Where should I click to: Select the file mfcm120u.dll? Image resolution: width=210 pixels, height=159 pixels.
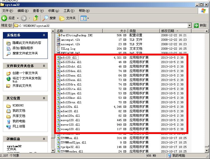coord(70,116)
